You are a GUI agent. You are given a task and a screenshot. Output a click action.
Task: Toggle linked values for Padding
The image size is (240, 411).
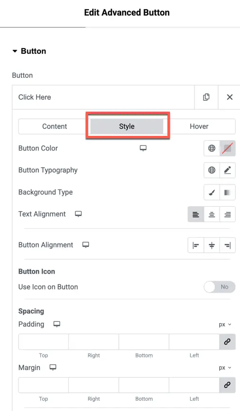click(227, 342)
